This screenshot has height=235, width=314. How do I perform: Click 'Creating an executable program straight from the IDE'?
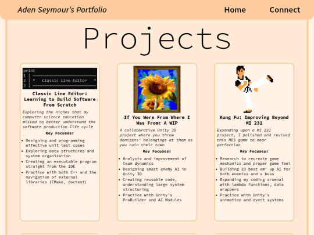(x=61, y=164)
